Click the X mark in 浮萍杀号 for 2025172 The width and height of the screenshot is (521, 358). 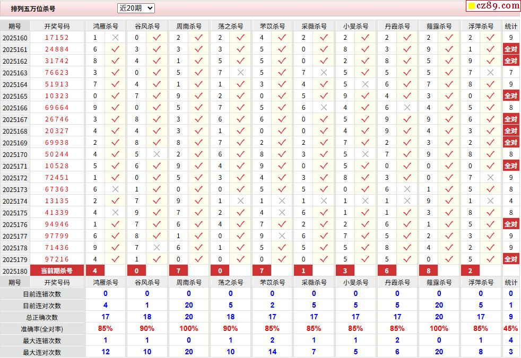coord(490,178)
